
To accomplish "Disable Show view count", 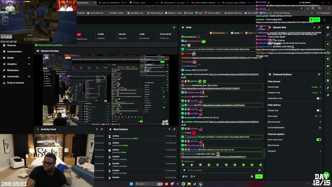I will point(319,140).
